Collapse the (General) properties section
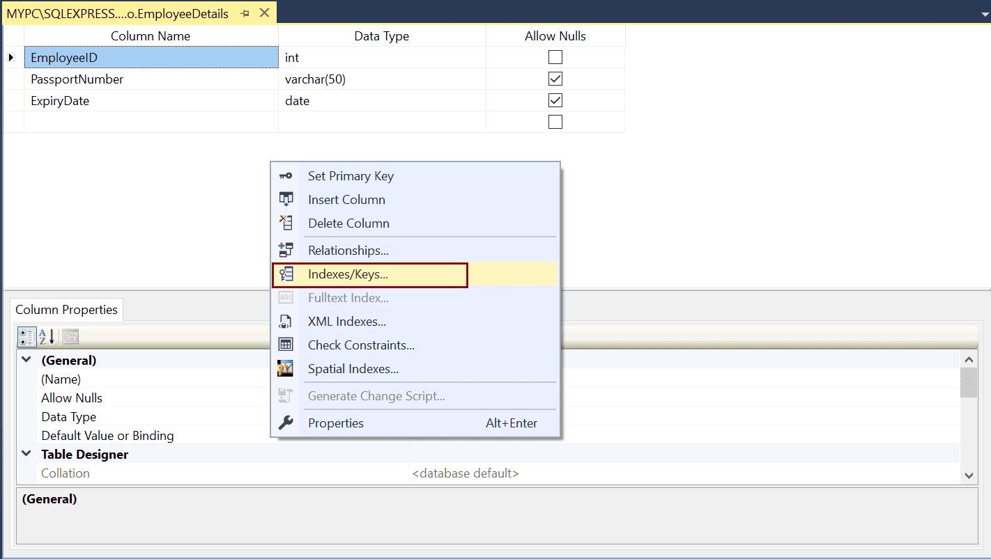Viewport: 991px width, 559px height. (x=26, y=360)
